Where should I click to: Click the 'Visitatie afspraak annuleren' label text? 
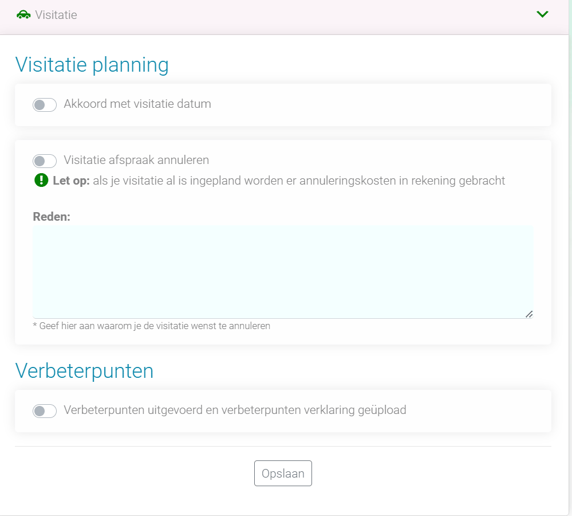click(x=136, y=160)
